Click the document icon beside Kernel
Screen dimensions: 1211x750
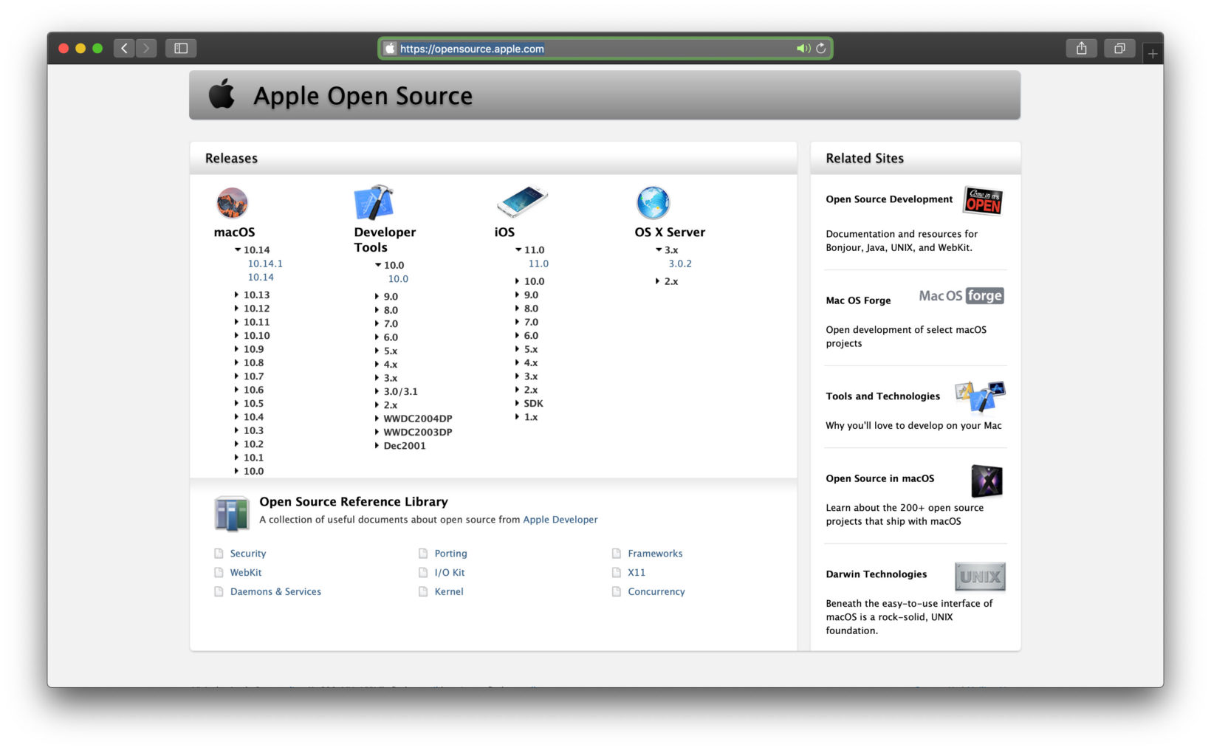point(423,592)
